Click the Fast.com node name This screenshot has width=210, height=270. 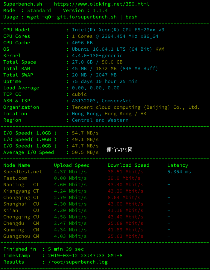click(x=15, y=178)
